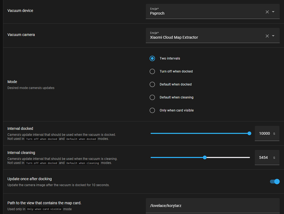Click the Two intervals option label
284x214 pixels.
click(x=170, y=58)
